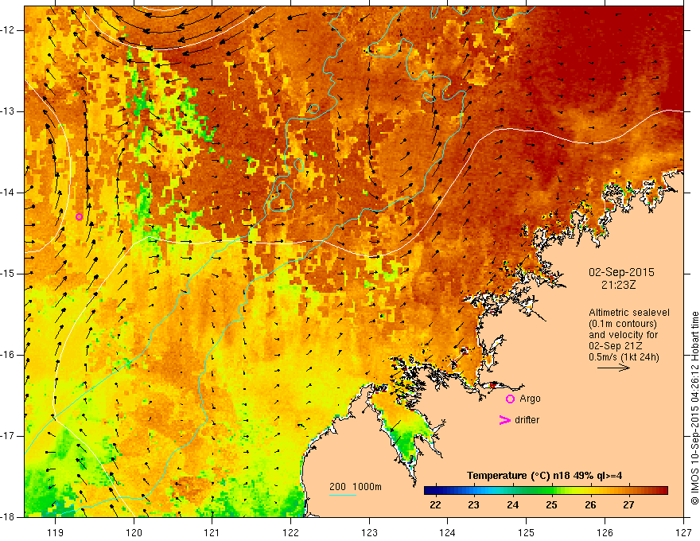This screenshot has width=700, height=541.
Task: Click the longitude label 120
Action: (x=134, y=532)
